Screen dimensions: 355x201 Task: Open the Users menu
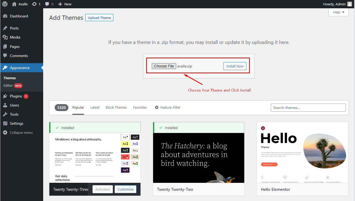coord(21,105)
